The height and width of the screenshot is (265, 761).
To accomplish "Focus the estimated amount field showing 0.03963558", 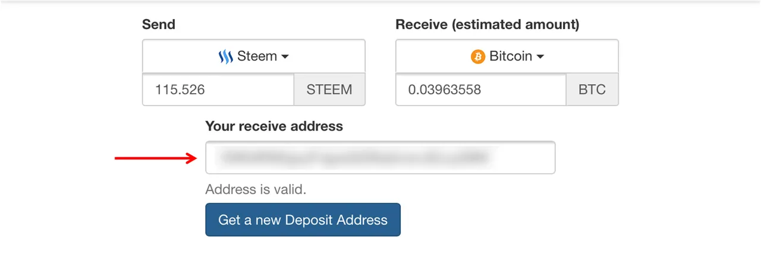I will 481,90.
